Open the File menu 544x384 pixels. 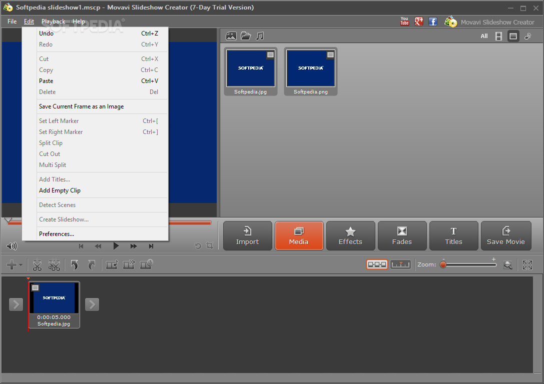click(12, 21)
